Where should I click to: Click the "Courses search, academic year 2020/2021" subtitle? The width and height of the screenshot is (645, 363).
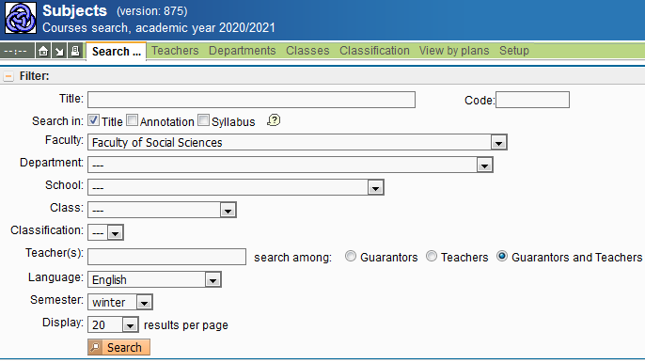[x=159, y=27]
